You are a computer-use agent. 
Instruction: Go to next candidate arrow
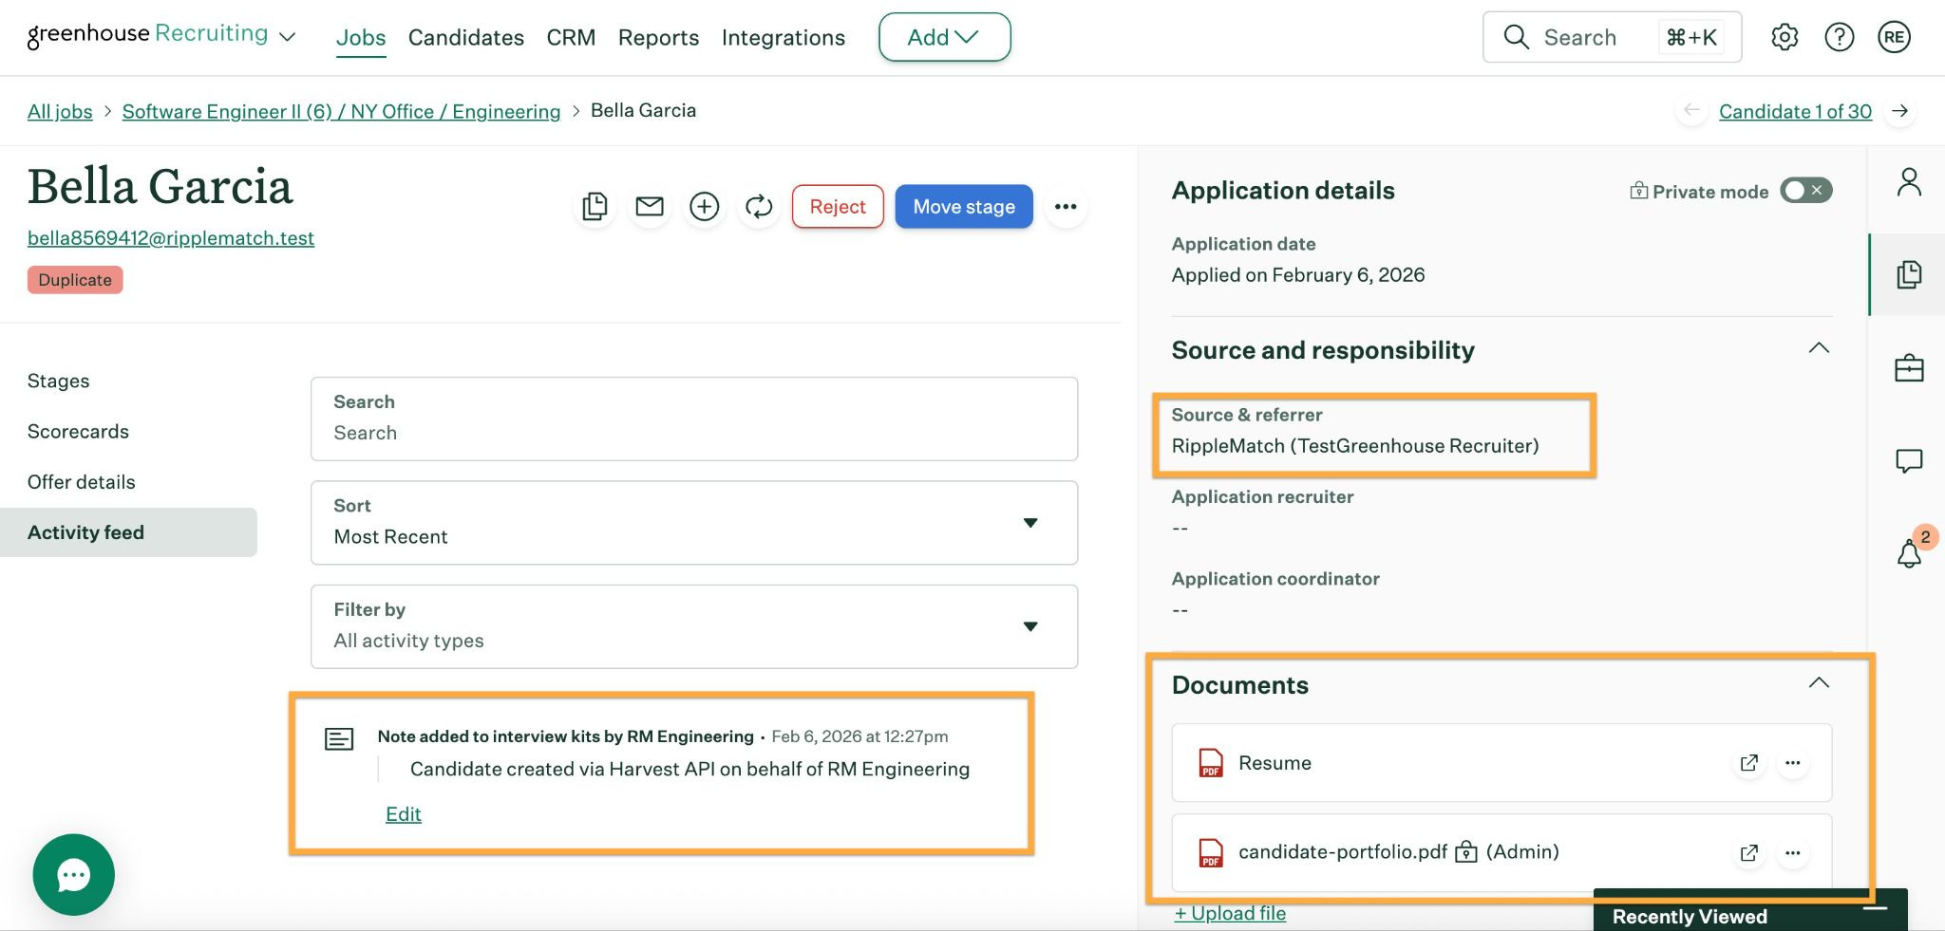pos(1899,111)
